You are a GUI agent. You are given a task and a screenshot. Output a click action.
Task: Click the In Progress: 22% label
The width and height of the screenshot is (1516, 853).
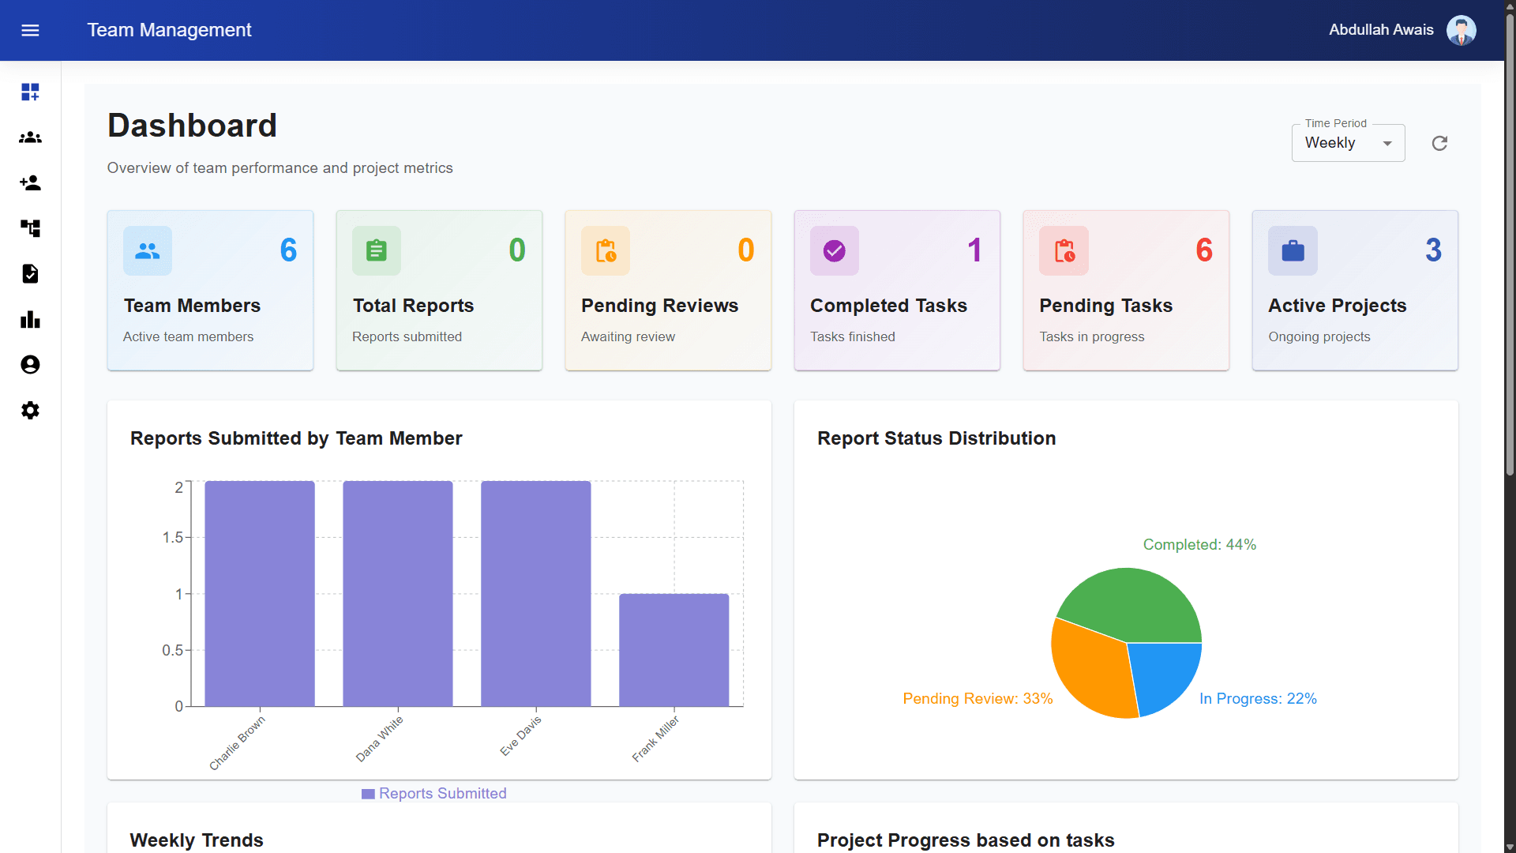click(1258, 699)
